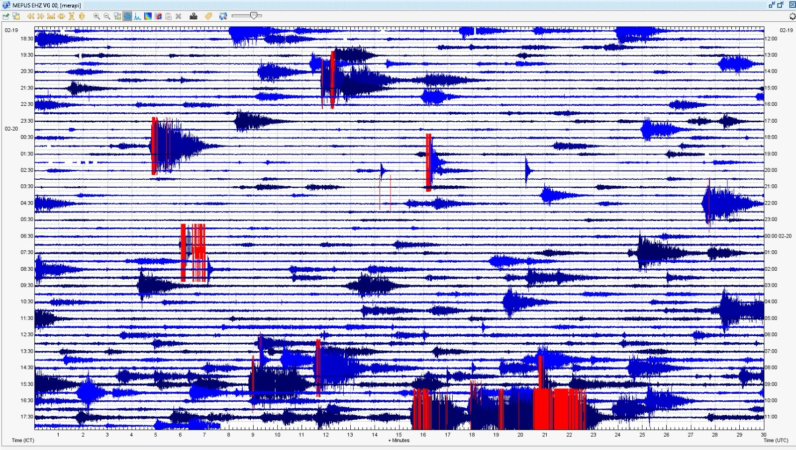
Task: Click the vertical expand yellow arrows icon
Action: click(x=81, y=15)
